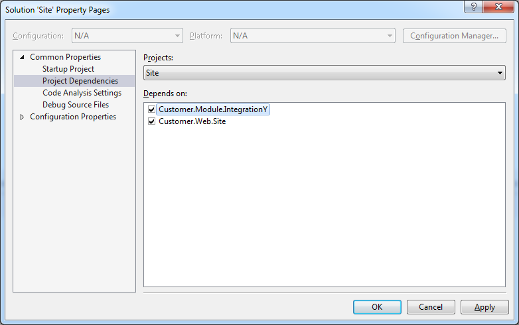Select the Customer.Web.Site list item label
This screenshot has height=325, width=519.
point(192,121)
